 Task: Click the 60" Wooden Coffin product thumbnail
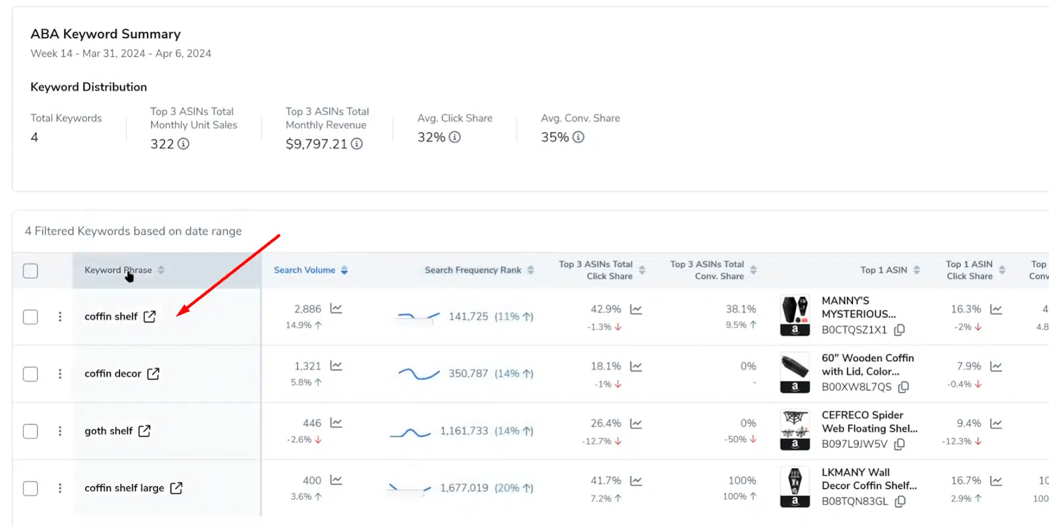[x=795, y=372]
